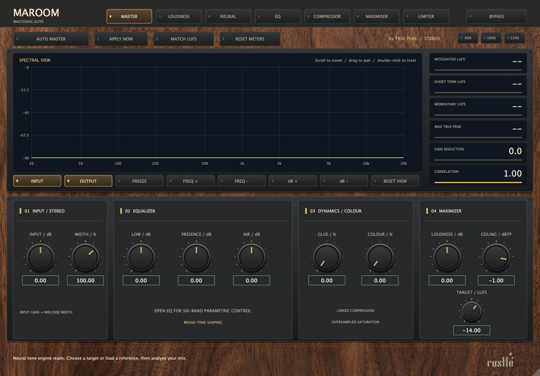This screenshot has width=540, height=376.
Task: Toggle the OUTPUT spectrum display
Action: (x=88, y=181)
